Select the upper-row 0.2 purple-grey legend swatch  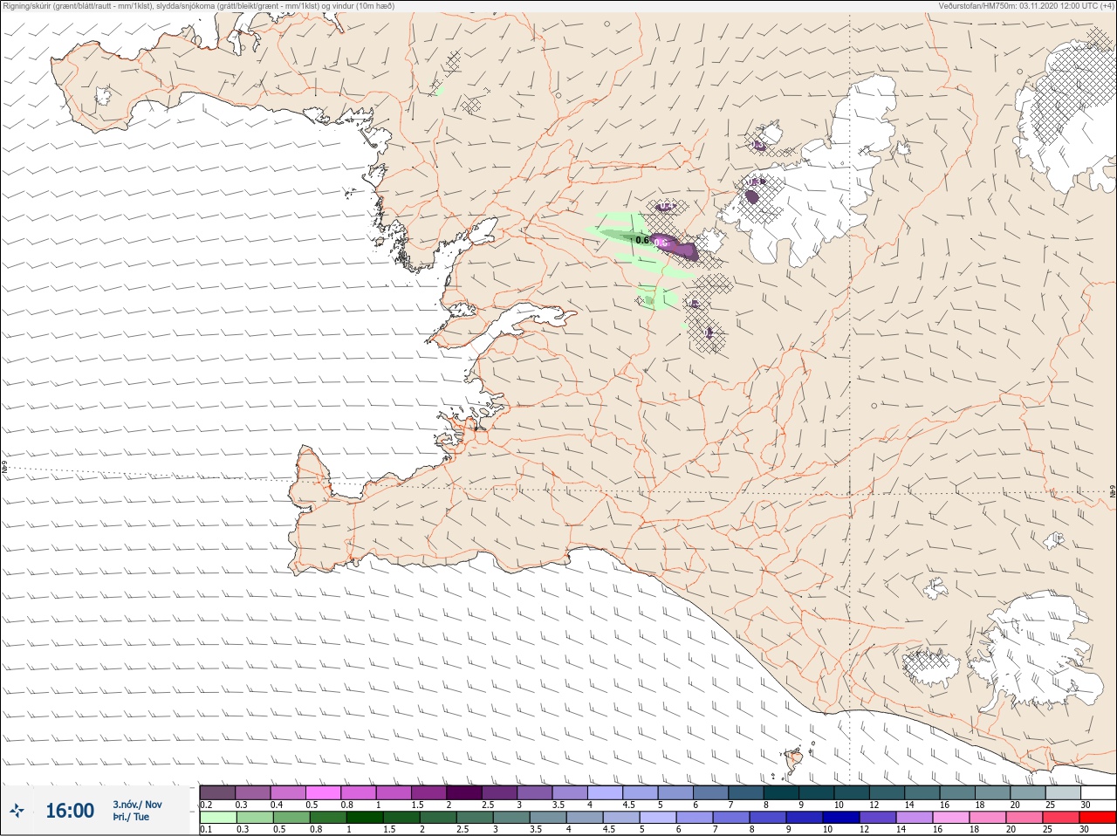[217, 792]
